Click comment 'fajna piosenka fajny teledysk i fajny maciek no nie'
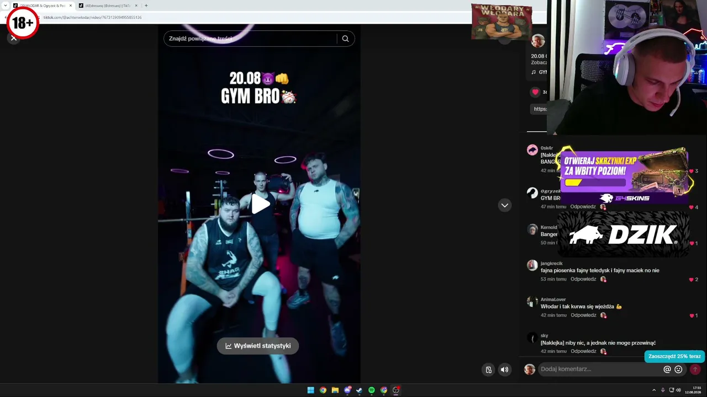The width and height of the screenshot is (707, 397). pos(600,270)
